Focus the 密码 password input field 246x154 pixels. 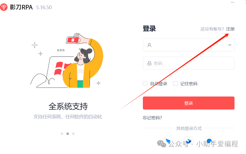coord(189,63)
